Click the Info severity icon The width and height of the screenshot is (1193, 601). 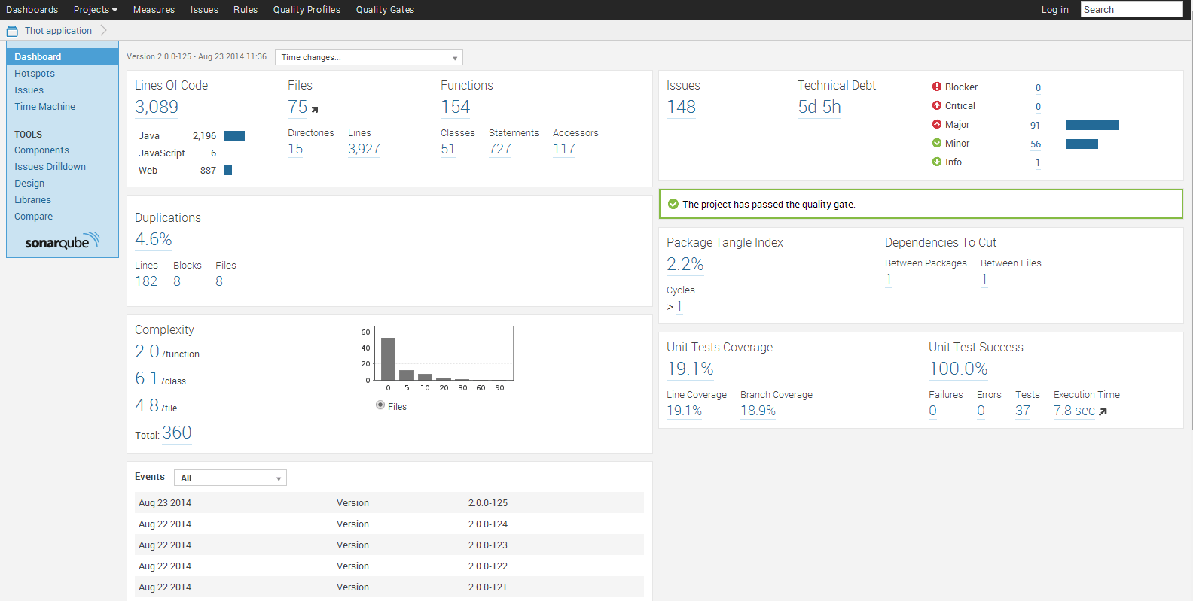click(x=937, y=162)
